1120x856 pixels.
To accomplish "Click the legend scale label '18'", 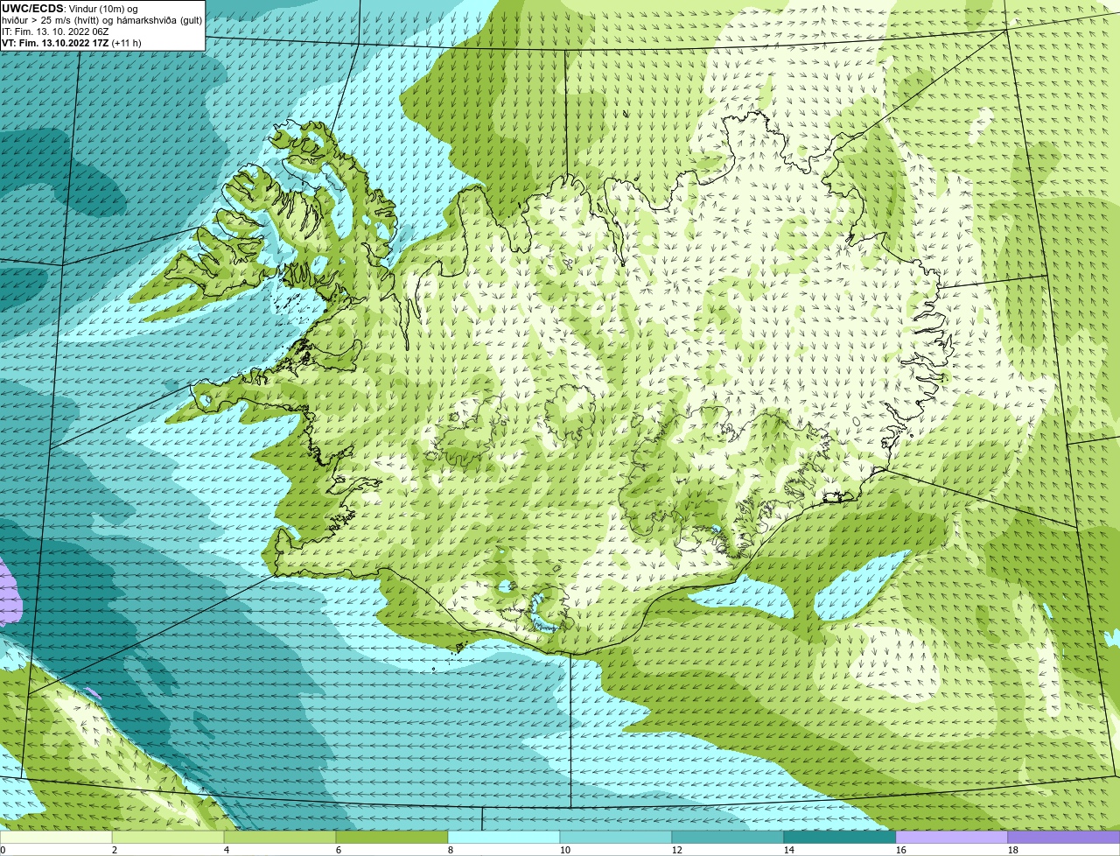I will click(x=1013, y=850).
